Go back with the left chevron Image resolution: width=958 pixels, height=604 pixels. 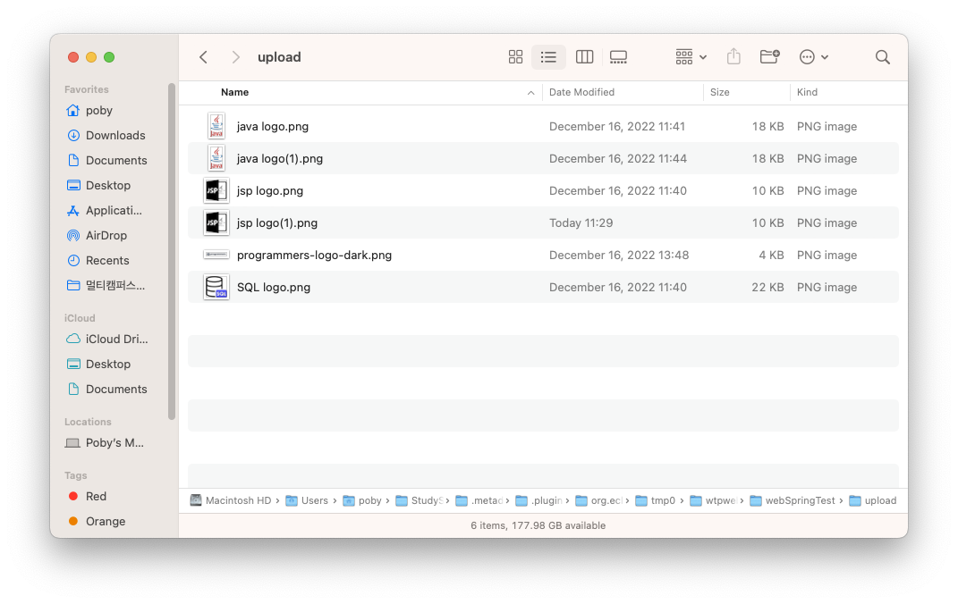click(x=203, y=57)
